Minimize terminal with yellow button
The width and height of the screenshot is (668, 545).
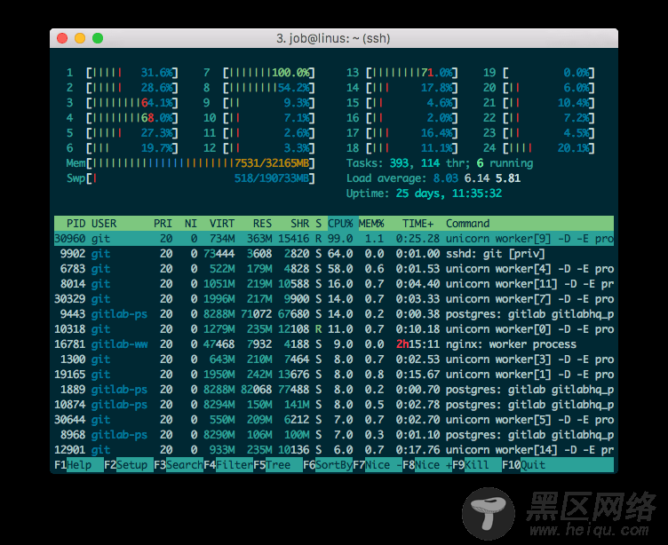click(80, 38)
